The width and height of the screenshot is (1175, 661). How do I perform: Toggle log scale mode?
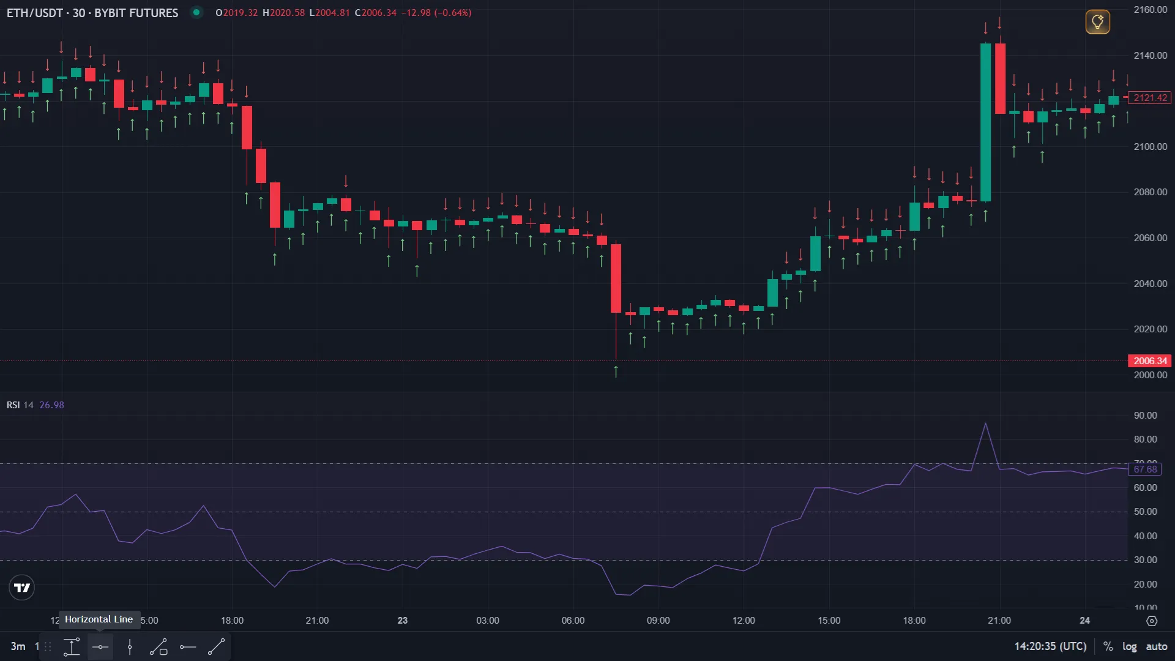1129,646
